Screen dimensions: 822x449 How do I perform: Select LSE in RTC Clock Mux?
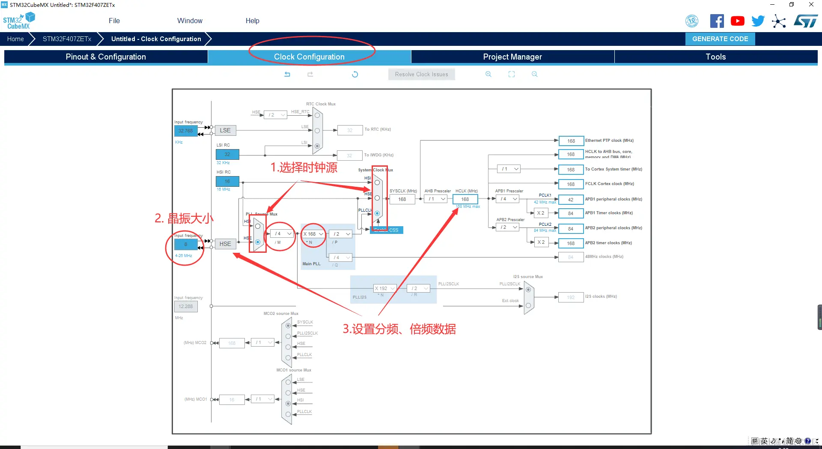pyautogui.click(x=317, y=131)
